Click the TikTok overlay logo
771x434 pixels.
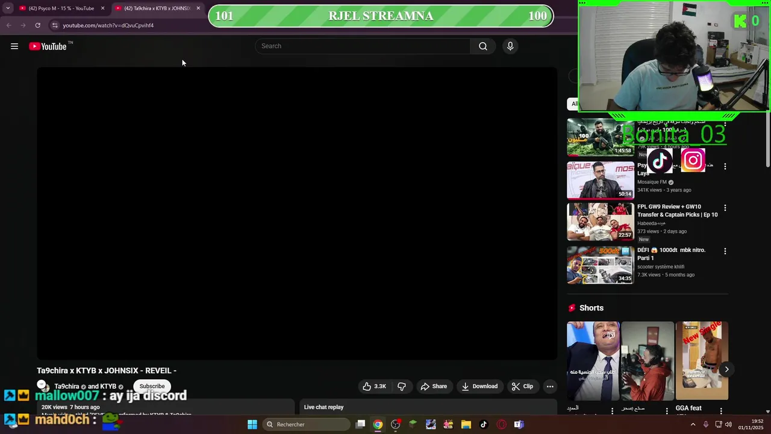coord(661,160)
